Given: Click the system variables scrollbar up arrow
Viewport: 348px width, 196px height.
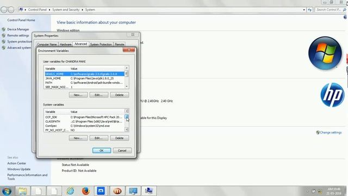Looking at the screenshot, I should (x=127, y=111).
